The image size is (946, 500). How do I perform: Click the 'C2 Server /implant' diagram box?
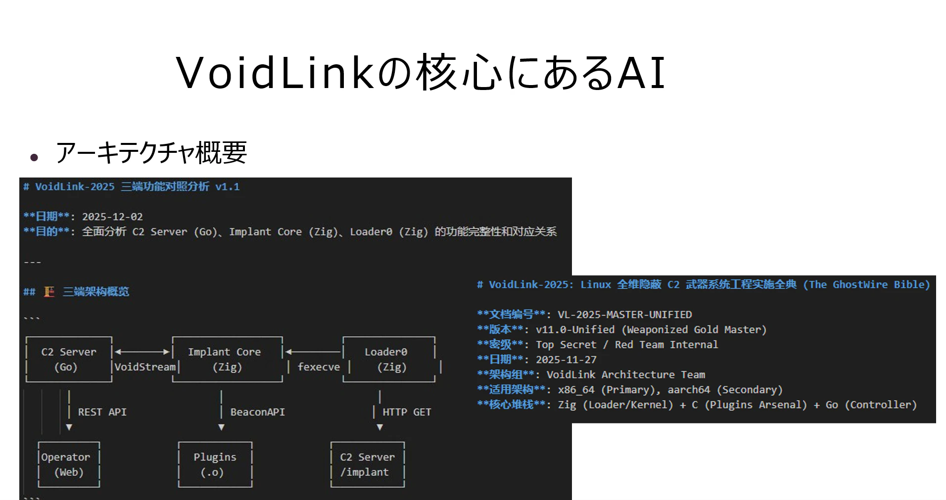(x=368, y=464)
